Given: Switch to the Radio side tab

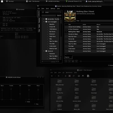Looking at the screenshot, I should [39, 26].
